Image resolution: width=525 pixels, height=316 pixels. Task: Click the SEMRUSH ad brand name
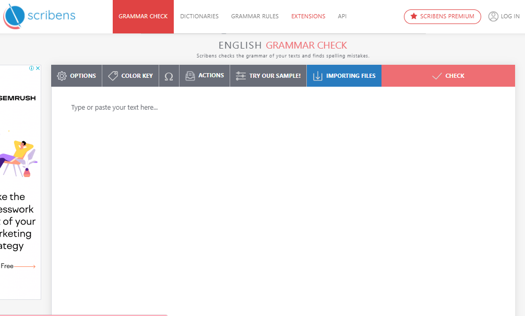pyautogui.click(x=18, y=98)
